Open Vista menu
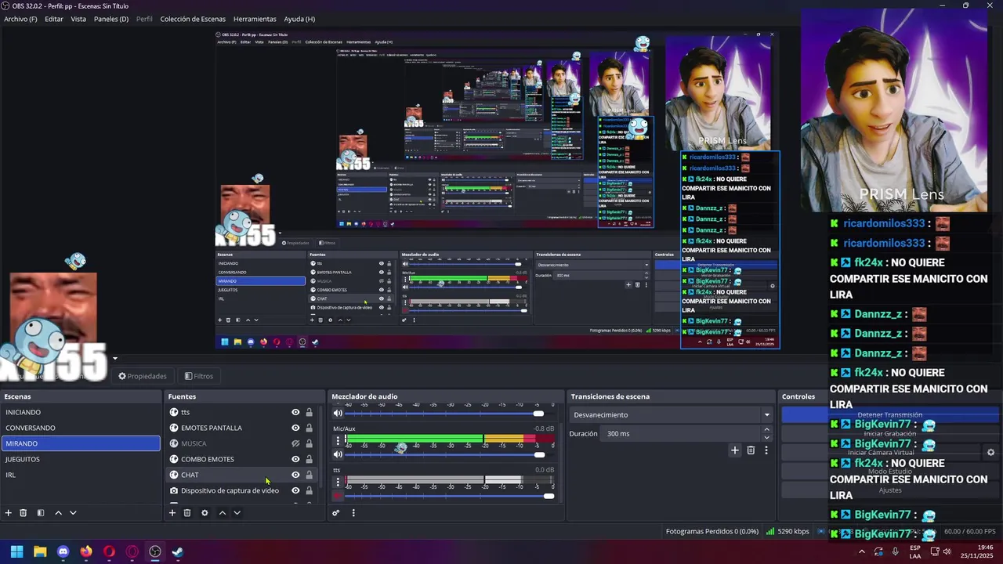 [x=78, y=19]
